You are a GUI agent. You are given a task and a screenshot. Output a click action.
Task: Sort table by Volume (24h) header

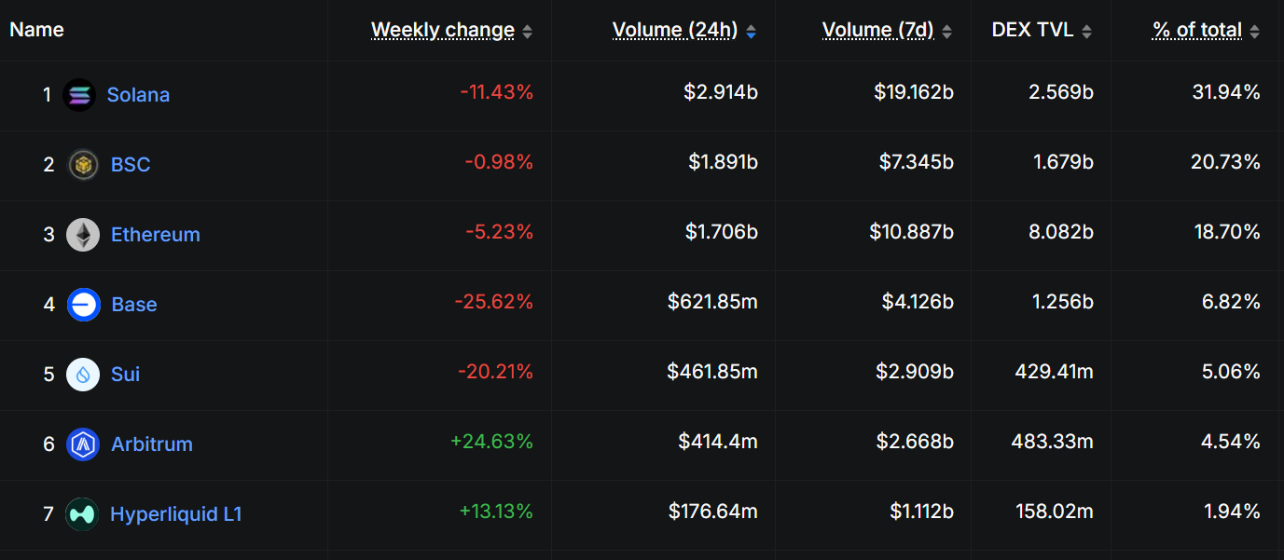click(675, 30)
